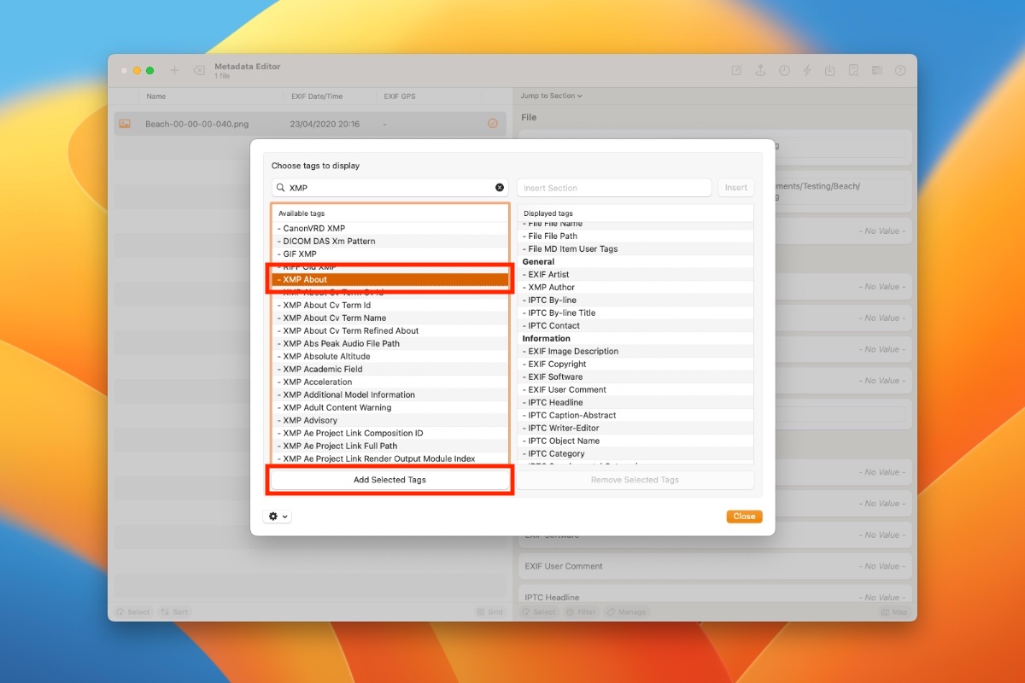Select EXIF User Comment in Displayed tags list
The width and height of the screenshot is (1025, 683).
tap(635, 389)
